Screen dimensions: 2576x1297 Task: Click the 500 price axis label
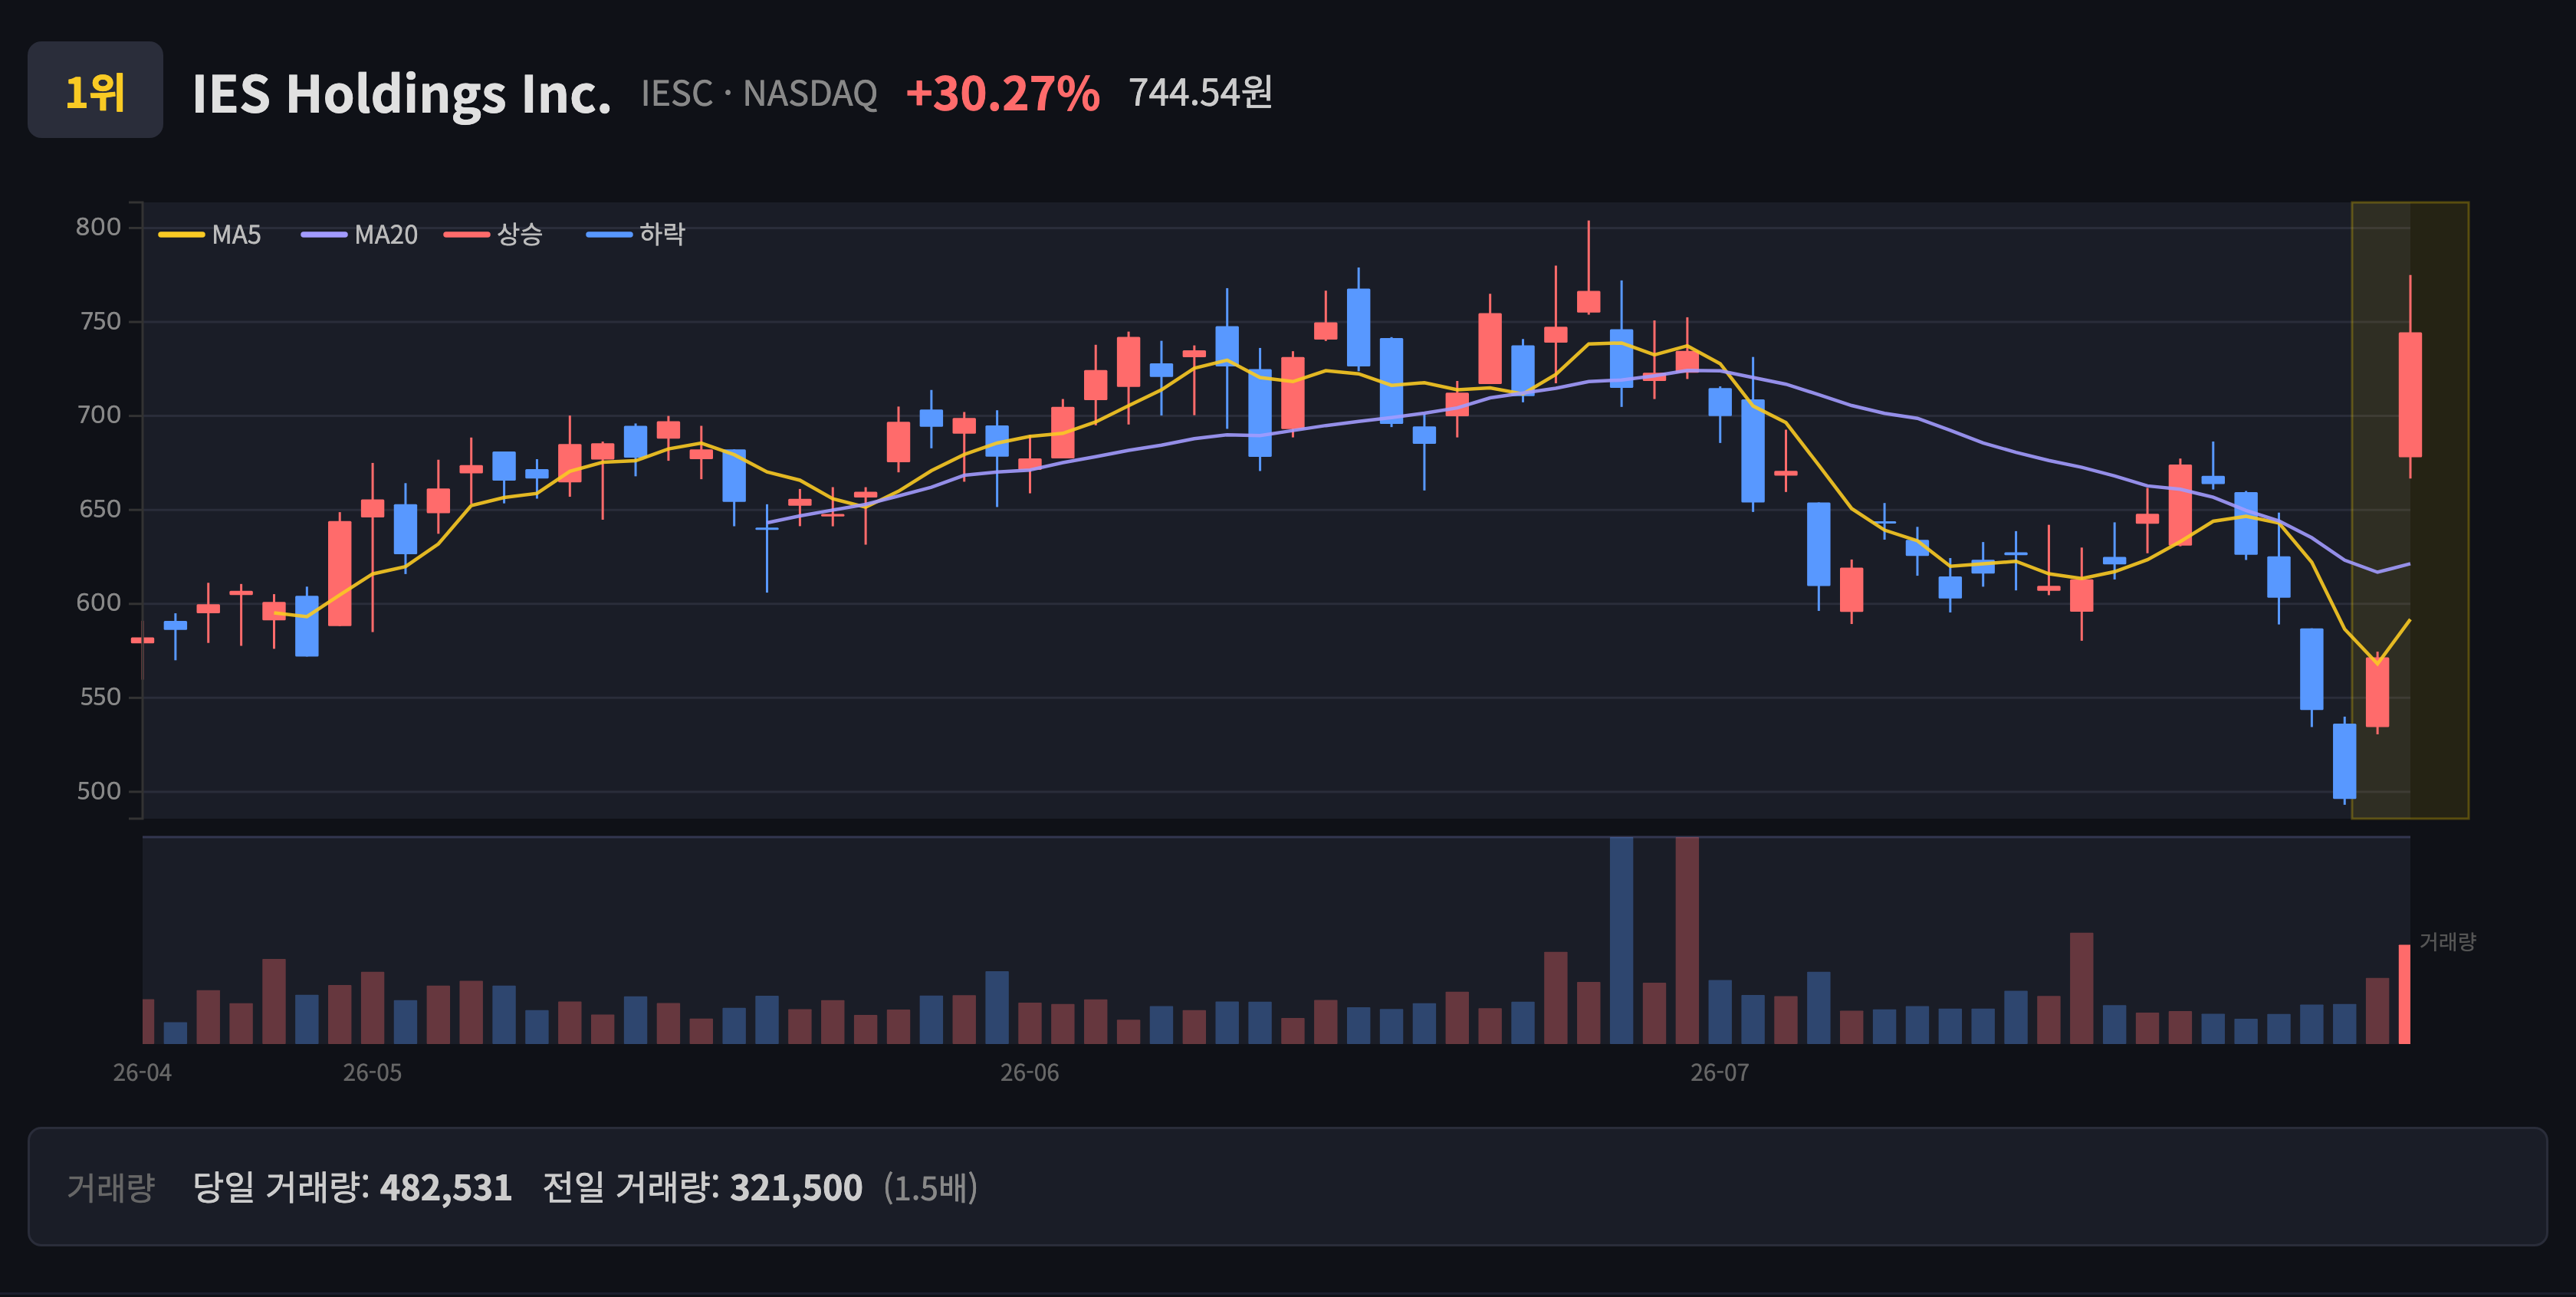click(99, 791)
